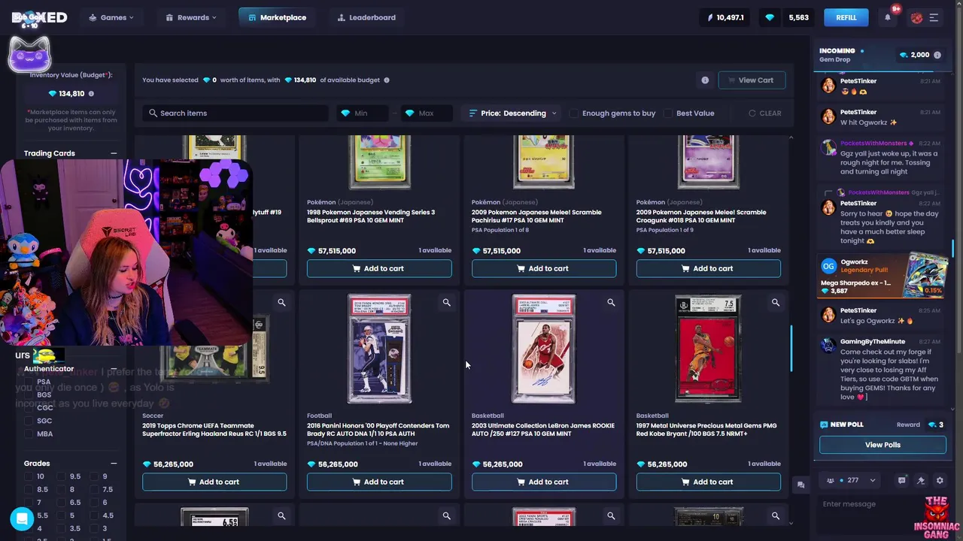Open the Rewards dropdown menu
Viewport: 963px width, 541px height.
pos(191,17)
